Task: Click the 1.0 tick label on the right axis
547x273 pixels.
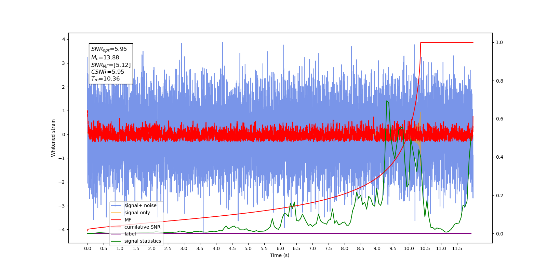Action: (499, 42)
